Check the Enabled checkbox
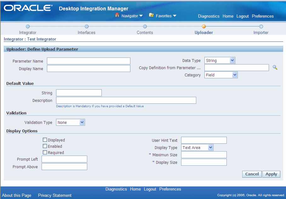This screenshot has width=286, height=199. point(45,146)
